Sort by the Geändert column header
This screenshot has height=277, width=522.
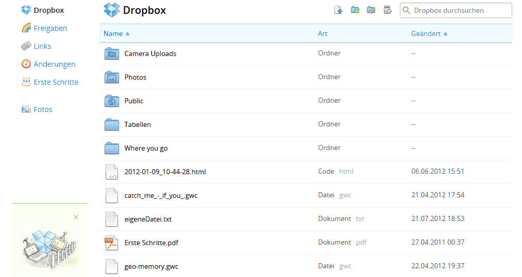(x=429, y=33)
